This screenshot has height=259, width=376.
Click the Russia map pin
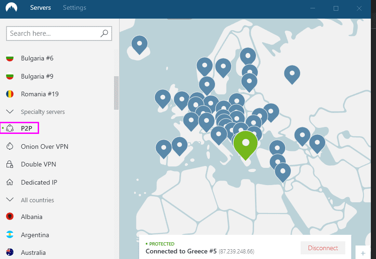[292, 74]
